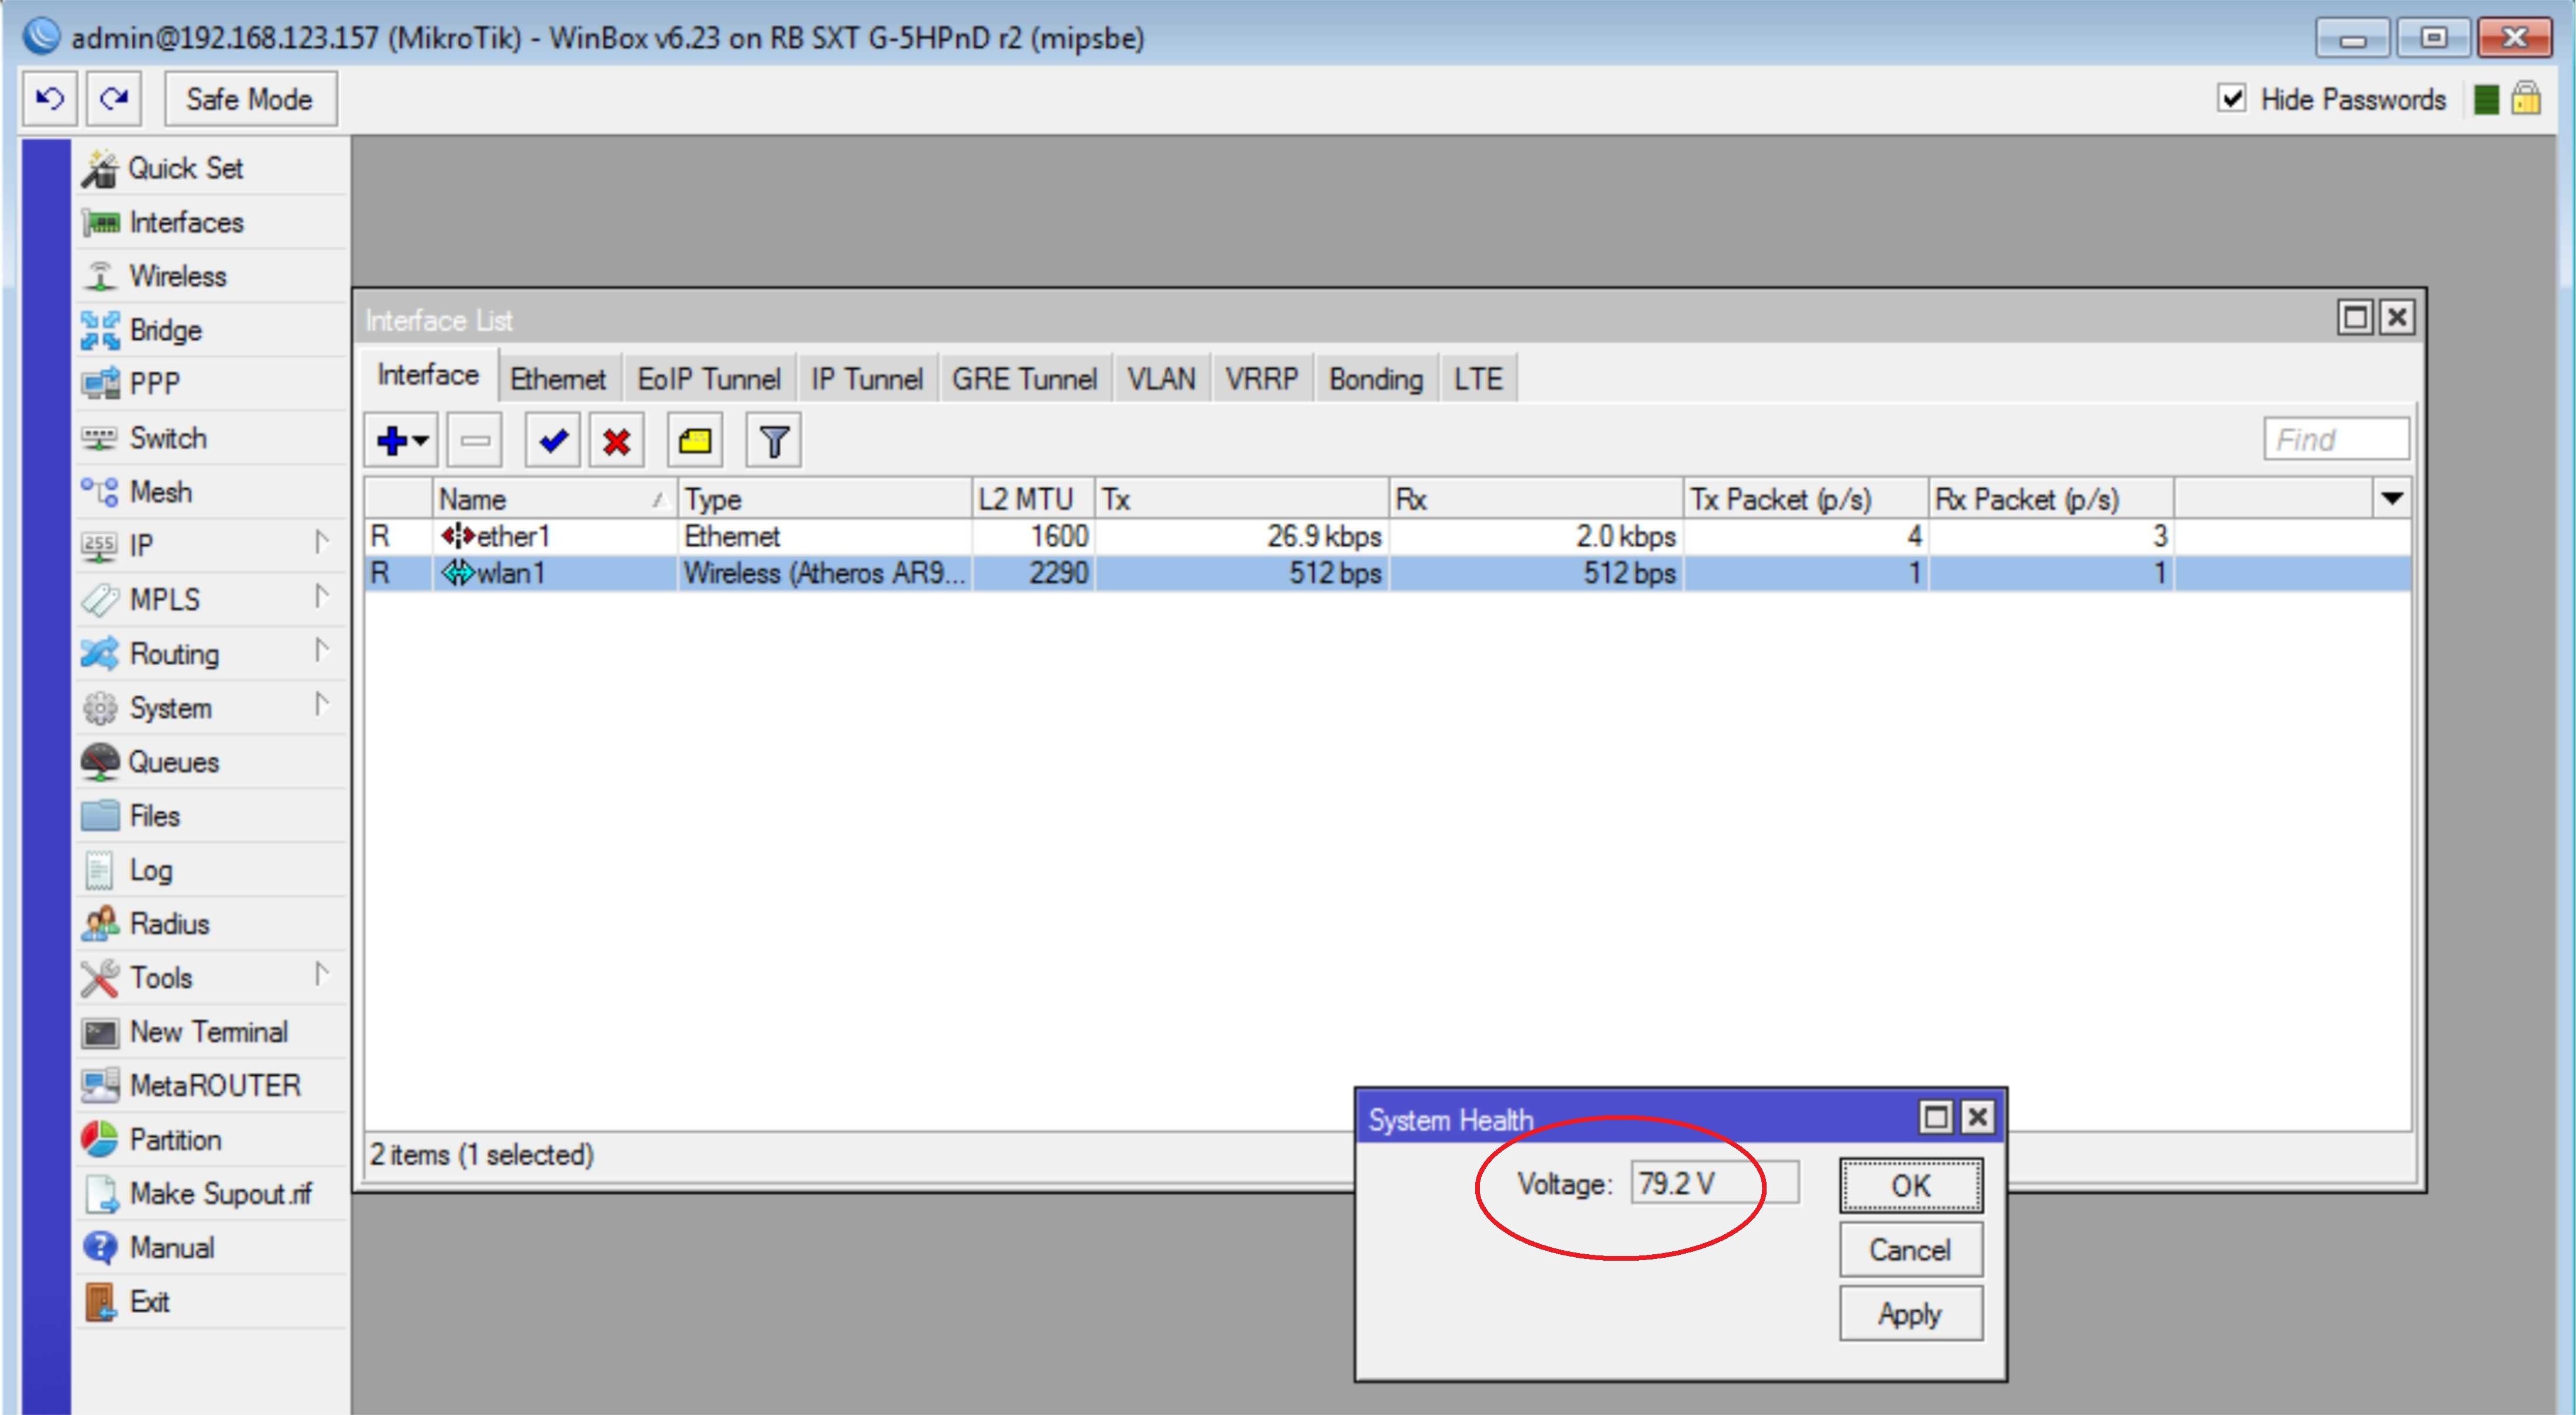Close the Interface List window
Viewport: 2576px width, 1415px height.
tap(2397, 318)
